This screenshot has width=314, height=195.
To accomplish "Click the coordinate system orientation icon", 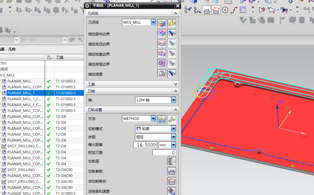I will pos(8,30).
